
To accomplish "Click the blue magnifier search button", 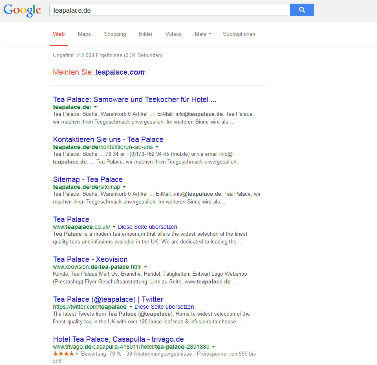I will click(302, 10).
